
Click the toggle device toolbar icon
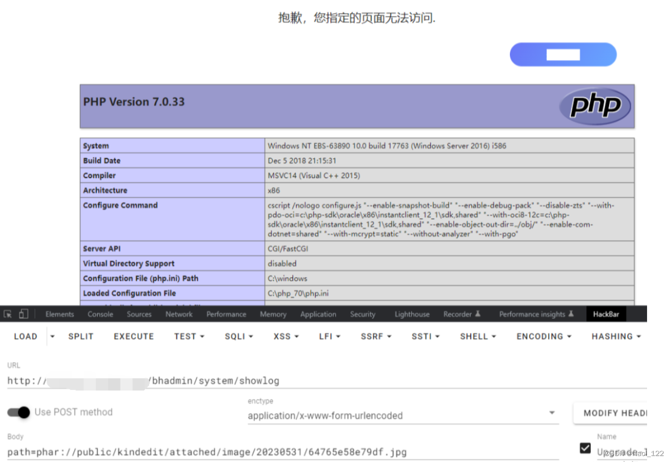[23, 314]
